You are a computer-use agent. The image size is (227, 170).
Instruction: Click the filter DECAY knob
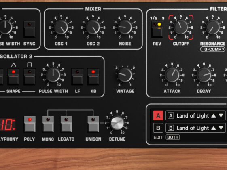click(204, 75)
